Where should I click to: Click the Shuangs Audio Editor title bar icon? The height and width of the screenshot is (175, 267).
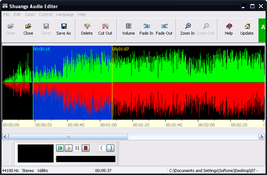(5, 6)
